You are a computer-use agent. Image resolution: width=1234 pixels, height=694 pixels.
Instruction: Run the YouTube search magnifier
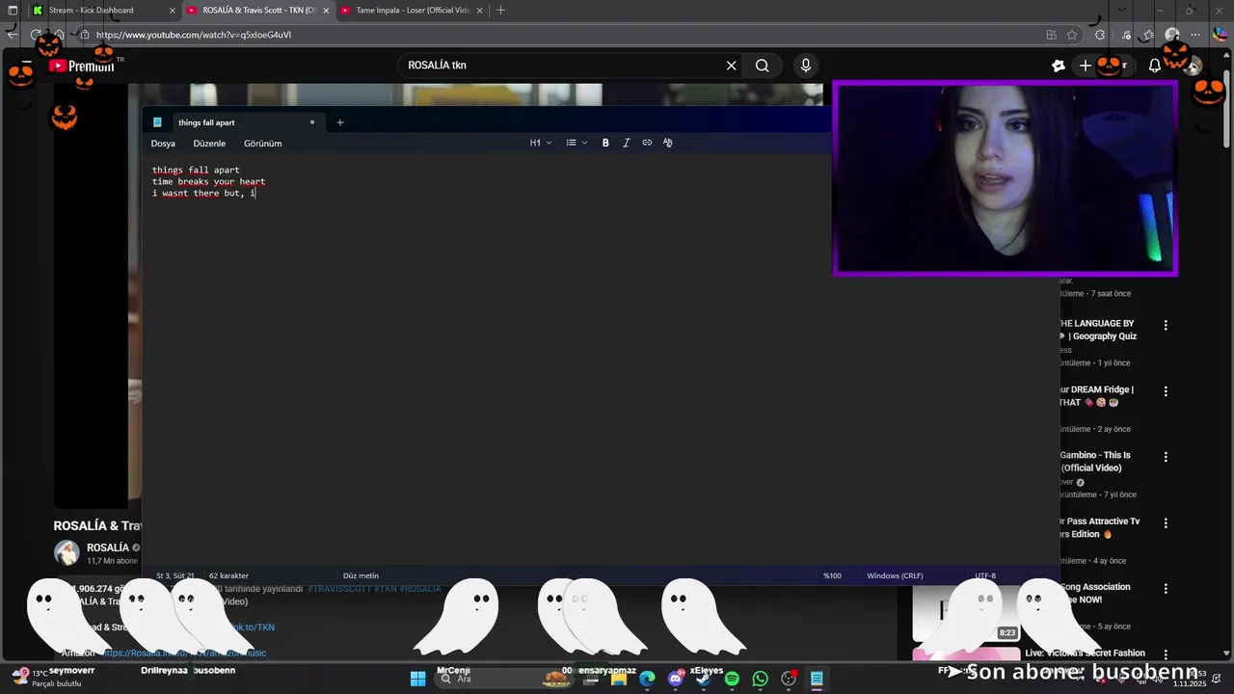pyautogui.click(x=762, y=66)
